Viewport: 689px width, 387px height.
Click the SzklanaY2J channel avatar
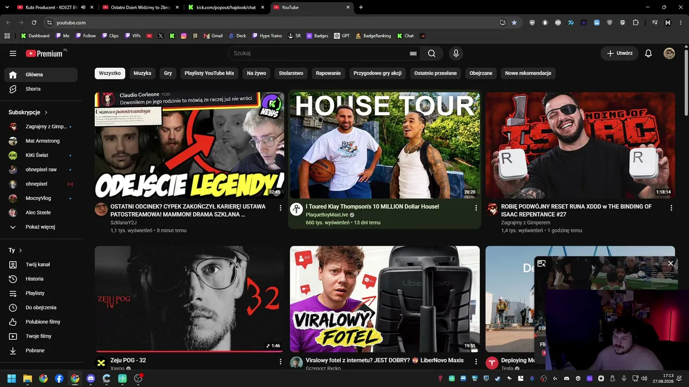101,209
